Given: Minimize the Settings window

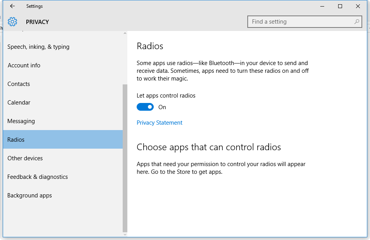Looking at the screenshot, I should pyautogui.click(x=322, y=6).
